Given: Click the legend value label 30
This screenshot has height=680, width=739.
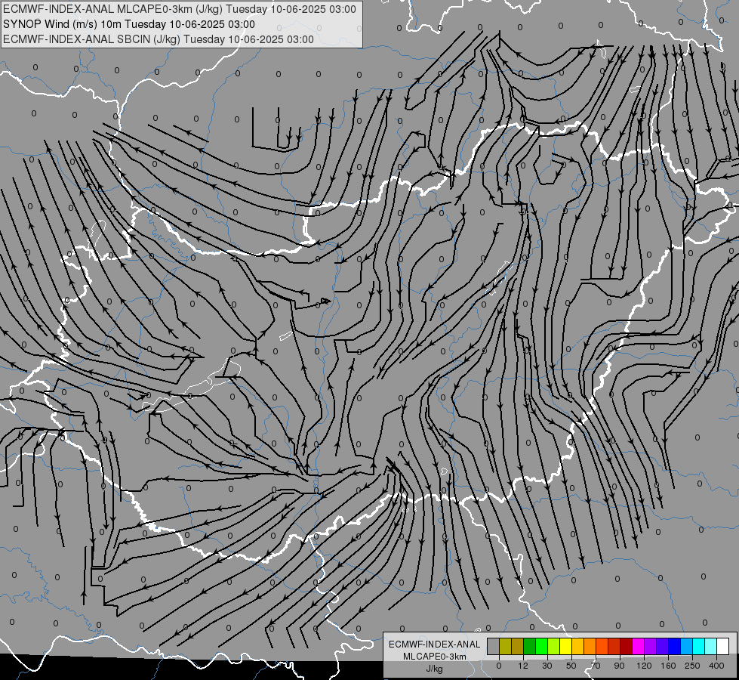Looking at the screenshot, I should click(x=547, y=666).
